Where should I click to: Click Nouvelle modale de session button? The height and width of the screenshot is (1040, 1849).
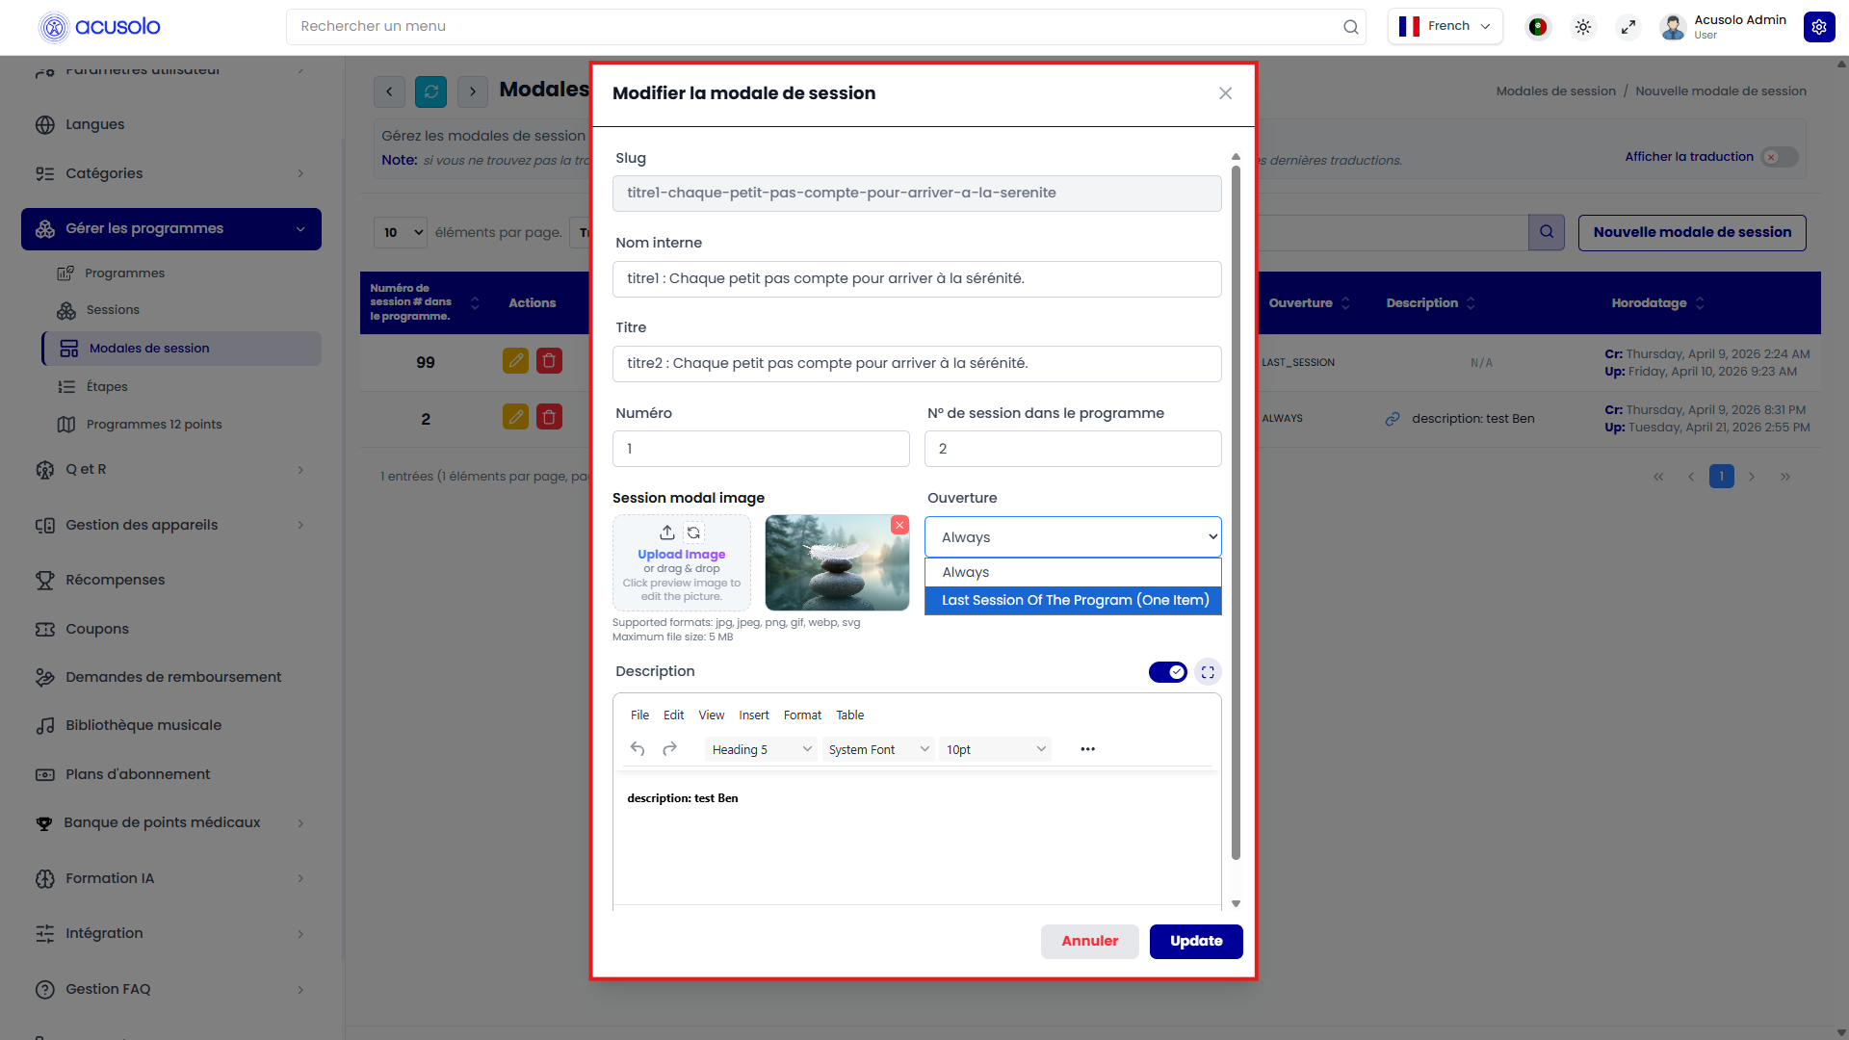(x=1692, y=232)
